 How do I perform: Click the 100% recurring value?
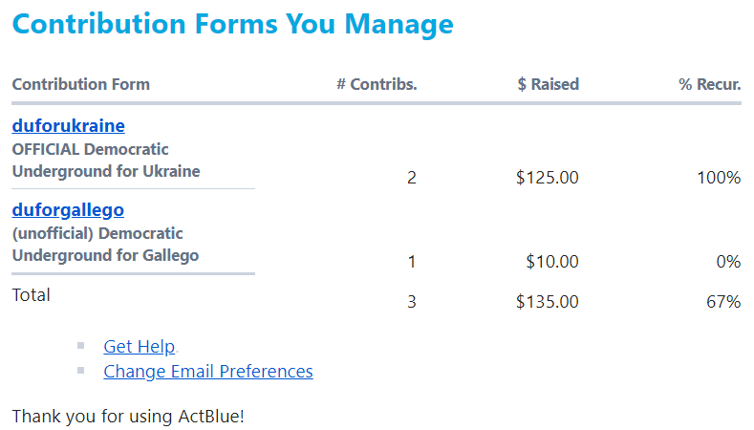(719, 178)
